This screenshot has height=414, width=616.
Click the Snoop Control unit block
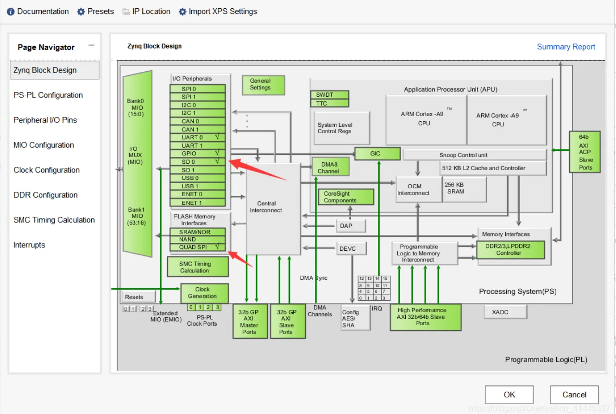click(475, 155)
